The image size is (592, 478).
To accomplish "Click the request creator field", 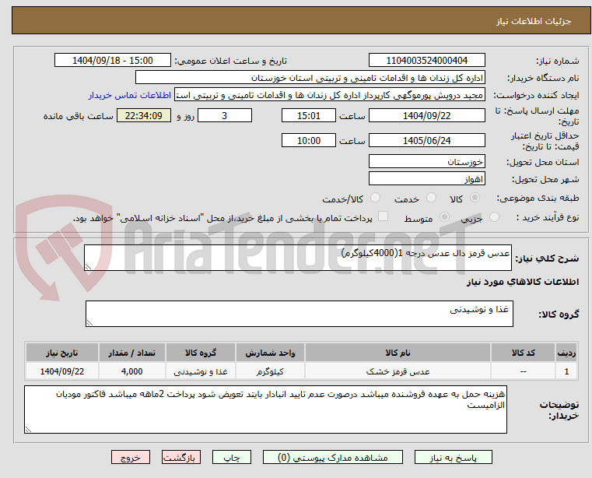I will [329, 95].
